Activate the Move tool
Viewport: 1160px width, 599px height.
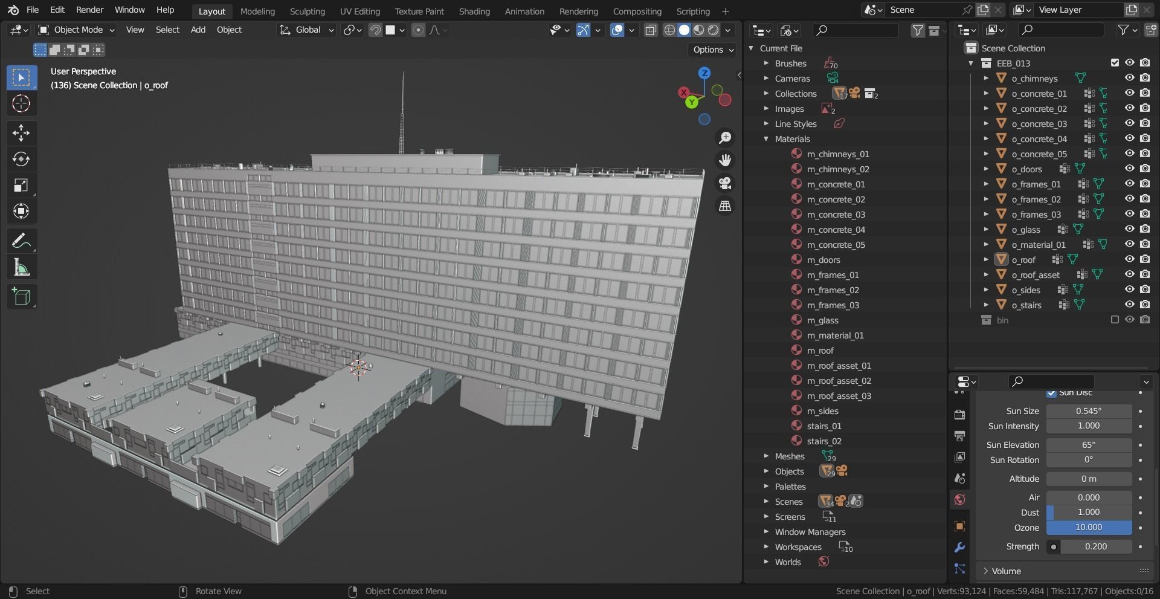(x=21, y=133)
